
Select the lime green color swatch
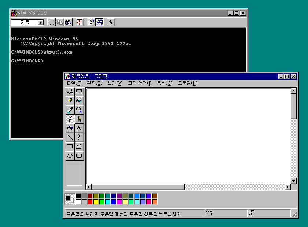[102, 202]
